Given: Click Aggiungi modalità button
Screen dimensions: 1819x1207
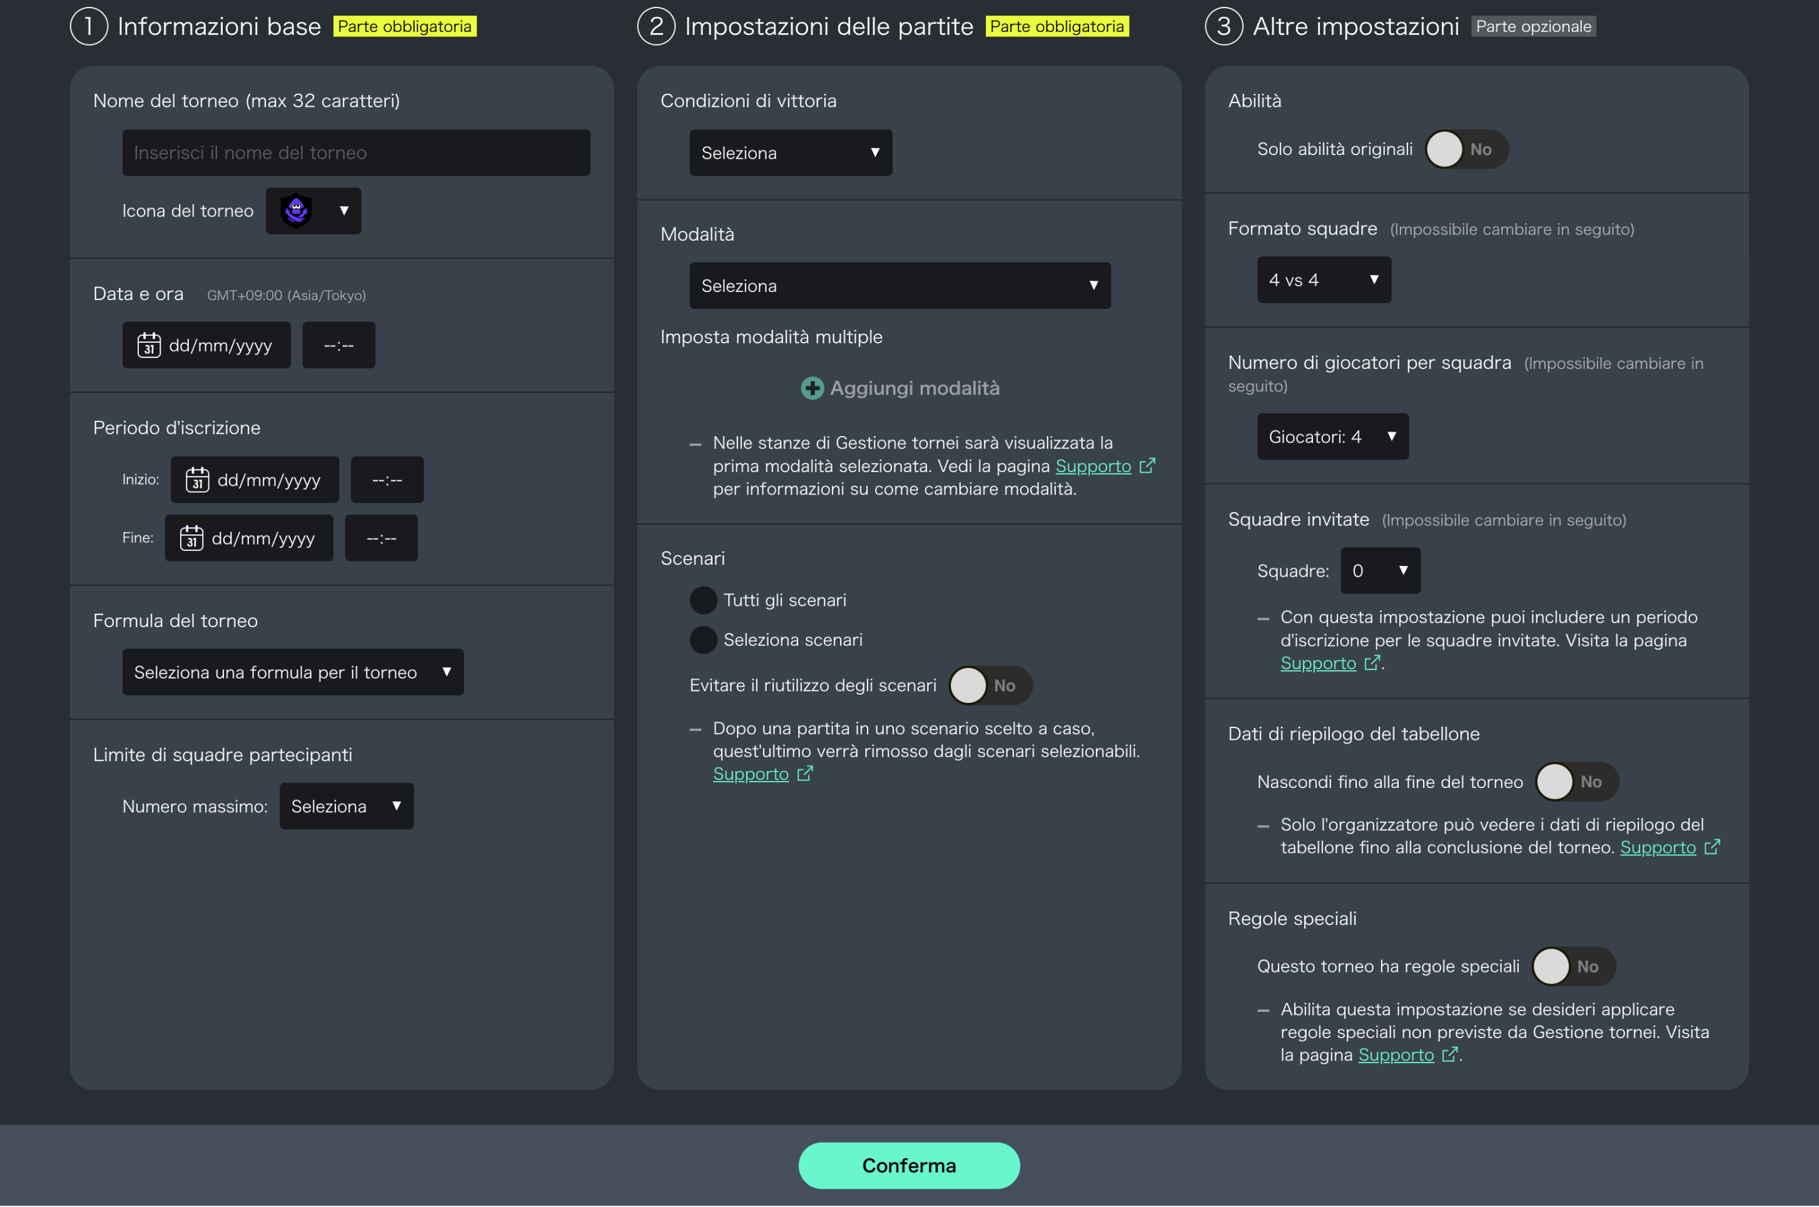Looking at the screenshot, I should (900, 388).
